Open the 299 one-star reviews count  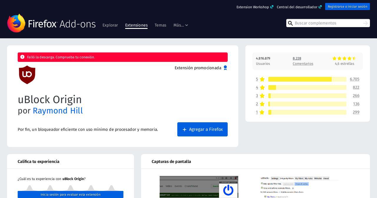point(356,112)
